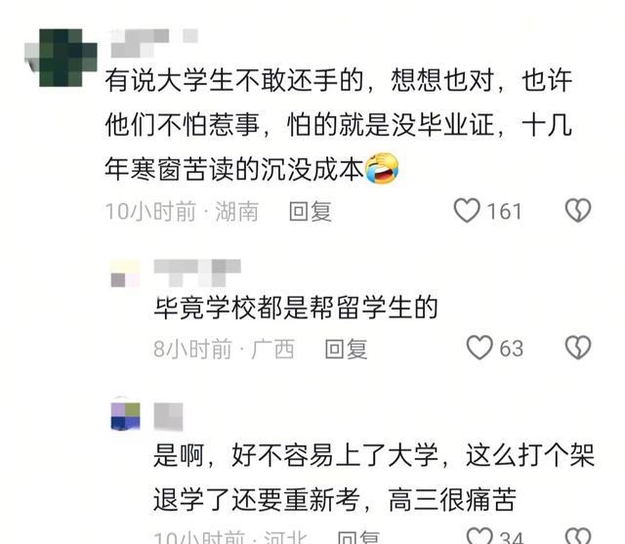Open the second commenter's small avatar
625x544 pixels.
point(125,273)
